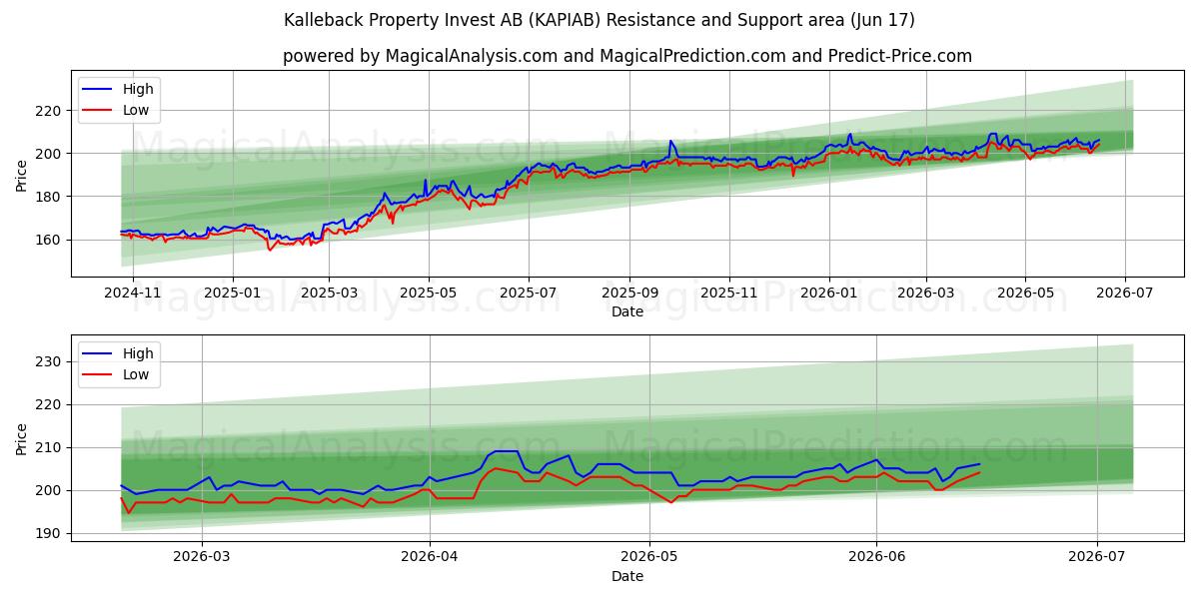Click the 2026-04 tick label on the bottom chart
This screenshot has width=1199, height=599.
[429, 558]
